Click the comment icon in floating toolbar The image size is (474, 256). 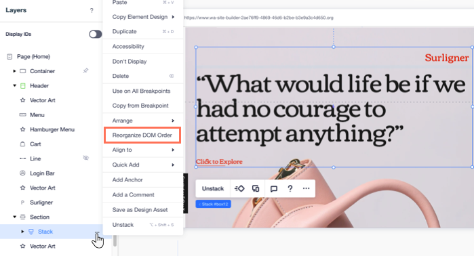[273, 189]
